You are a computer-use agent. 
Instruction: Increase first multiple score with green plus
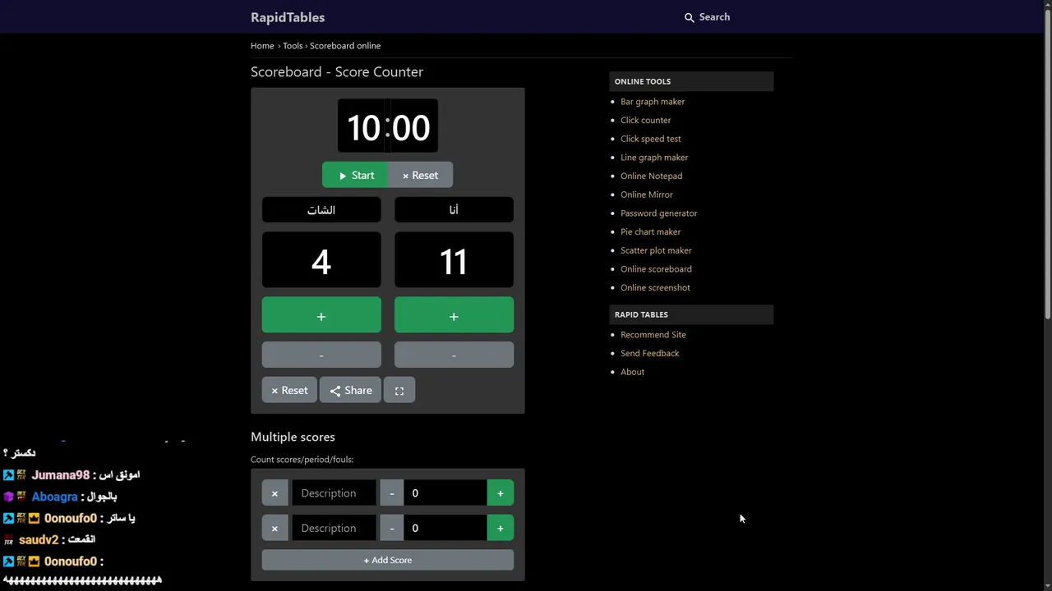tap(501, 493)
